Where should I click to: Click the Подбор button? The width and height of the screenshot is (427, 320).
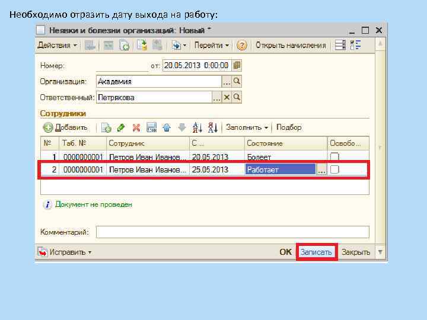[289, 127]
